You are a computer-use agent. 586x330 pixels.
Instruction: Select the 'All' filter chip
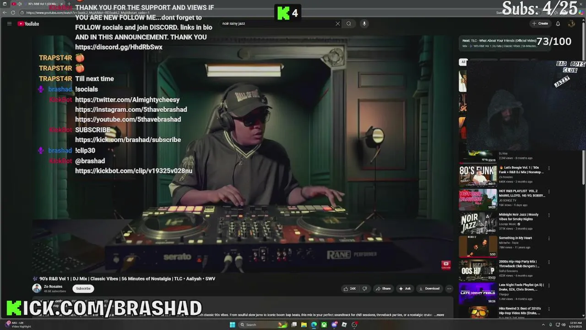[x=463, y=62]
